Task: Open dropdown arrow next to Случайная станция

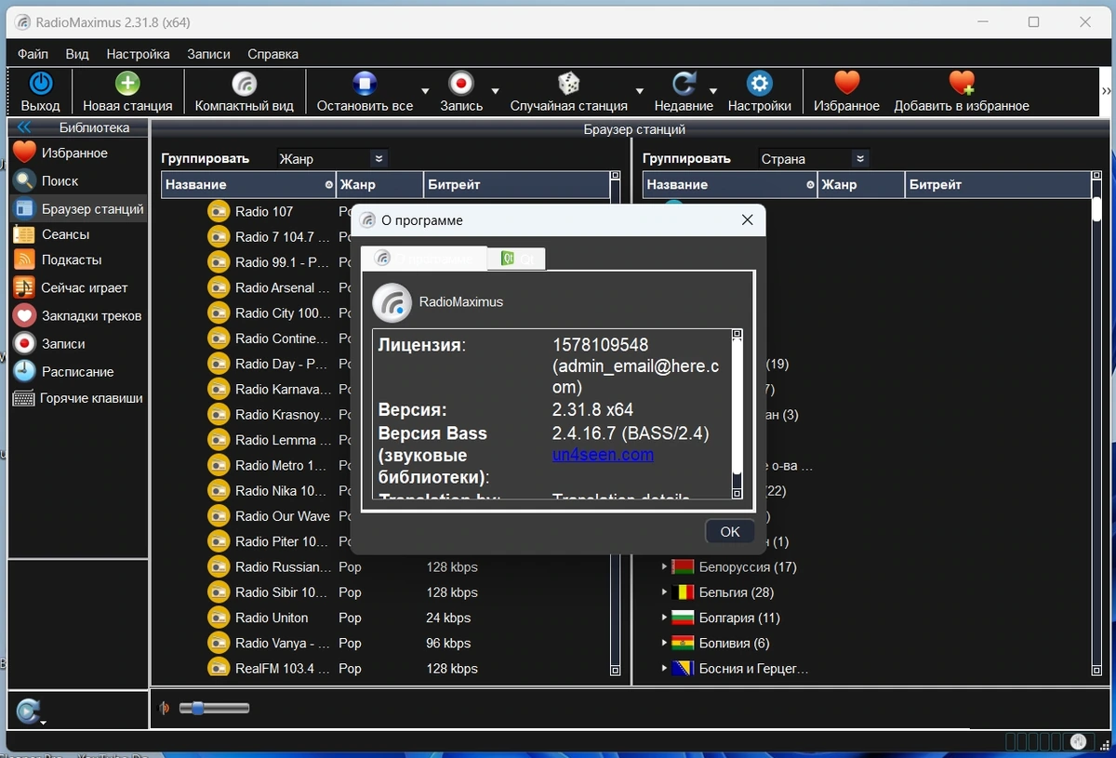Action: click(x=639, y=91)
